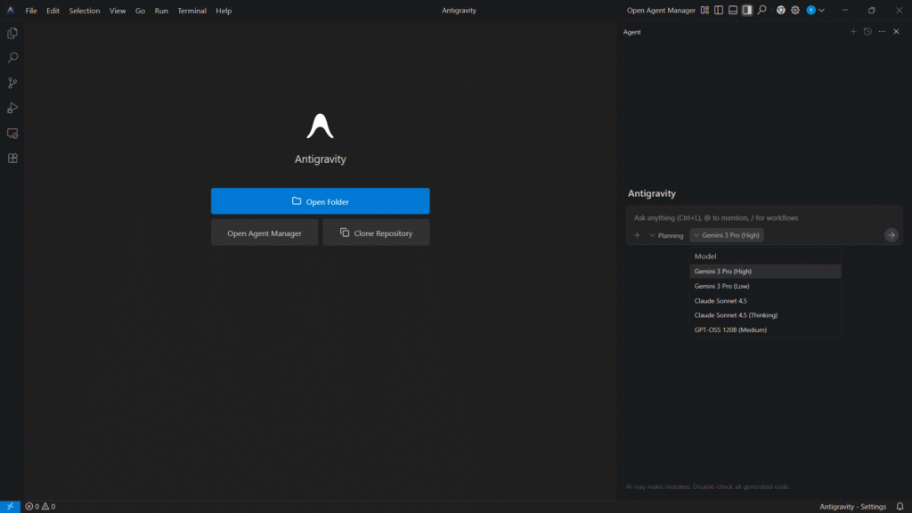
Task: Start a new agent conversation with plus icon
Action: [853, 32]
